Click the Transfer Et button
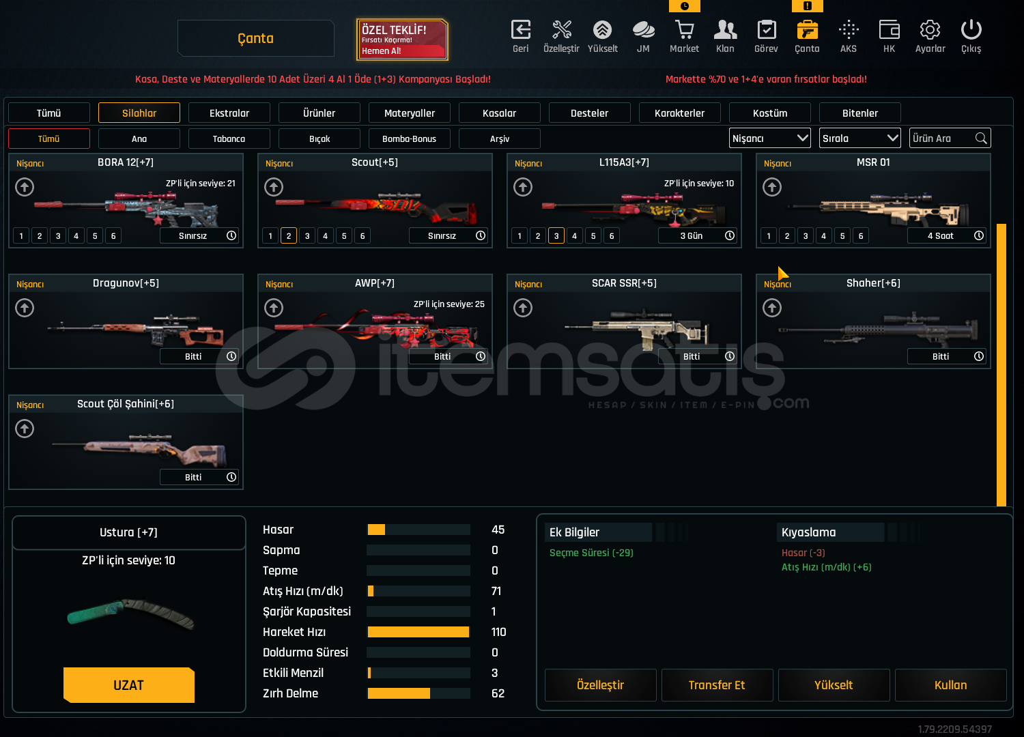This screenshot has width=1024, height=737. [x=717, y=685]
